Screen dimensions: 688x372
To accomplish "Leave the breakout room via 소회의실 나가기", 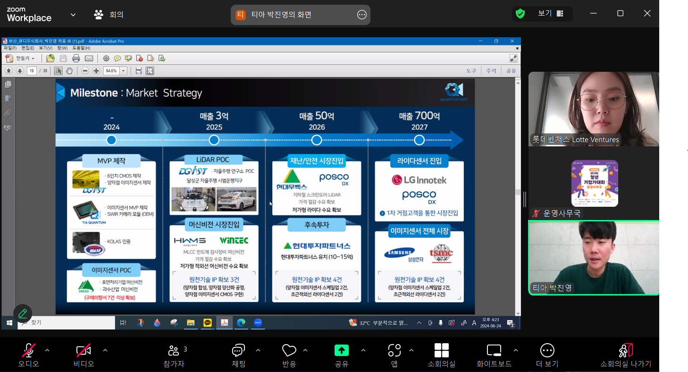I will click(626, 355).
